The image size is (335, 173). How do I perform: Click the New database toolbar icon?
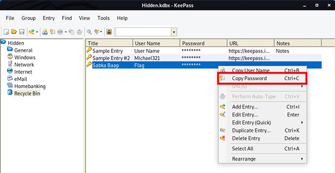tap(6, 32)
